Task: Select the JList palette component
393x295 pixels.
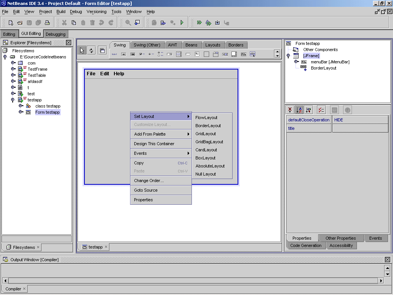Action: tap(179, 54)
